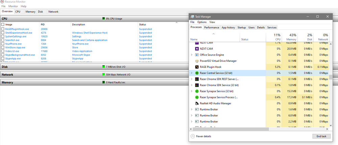
Task: Check the WinStore.App.exe checkbox
Action: pos(3,47)
